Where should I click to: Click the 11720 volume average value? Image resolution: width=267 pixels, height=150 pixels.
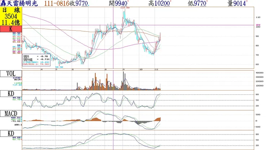(x=17, y=78)
